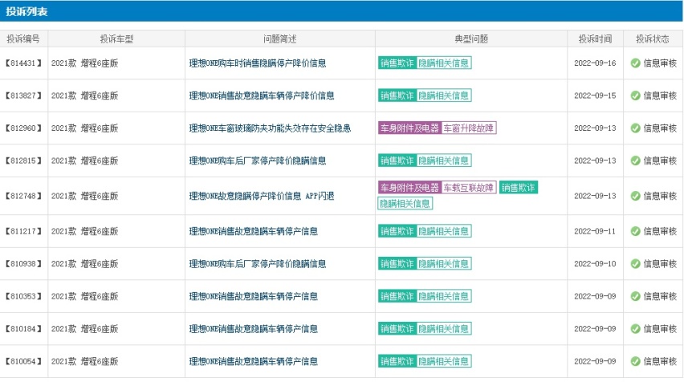The height and width of the screenshot is (382, 684).
Task: Click 车身附件及电器 tag in row 812748
Action: click(409, 188)
